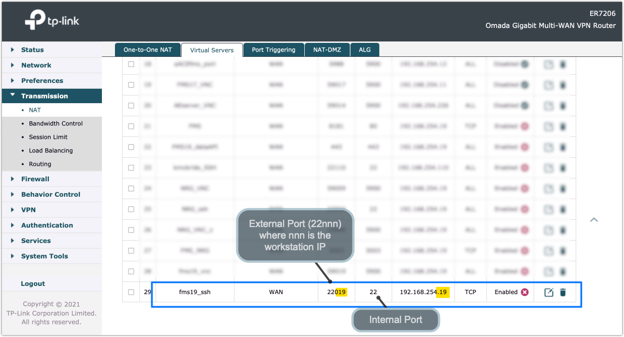
Task: Delete the row 21 TCP entry
Action: pos(563,126)
